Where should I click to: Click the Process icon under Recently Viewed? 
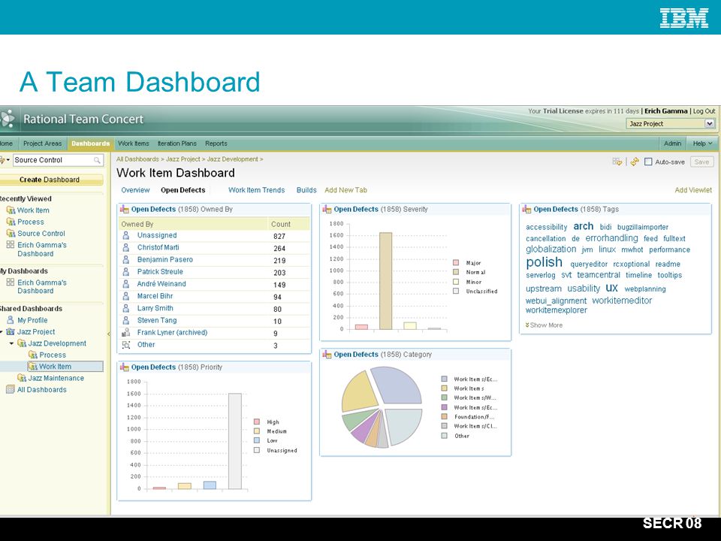pyautogui.click(x=11, y=222)
